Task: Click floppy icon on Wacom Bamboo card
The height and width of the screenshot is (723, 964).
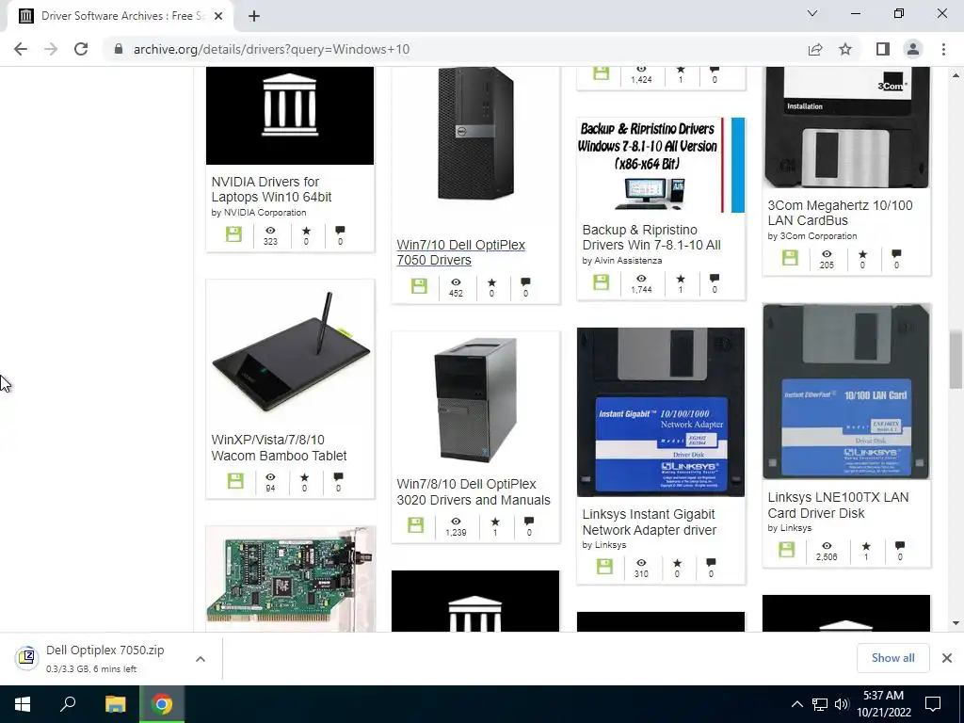Action: [235, 481]
